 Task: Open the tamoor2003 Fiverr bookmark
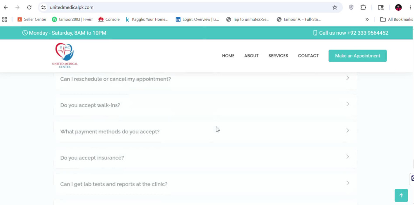pos(72,19)
